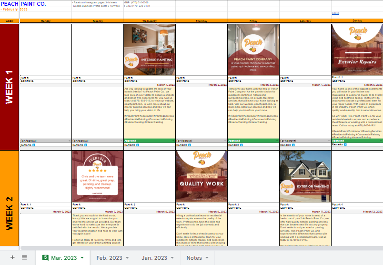The width and height of the screenshot is (383, 265).
Task: Click Remarks info icon under Monday in Week 1
Action: [x=34, y=145]
